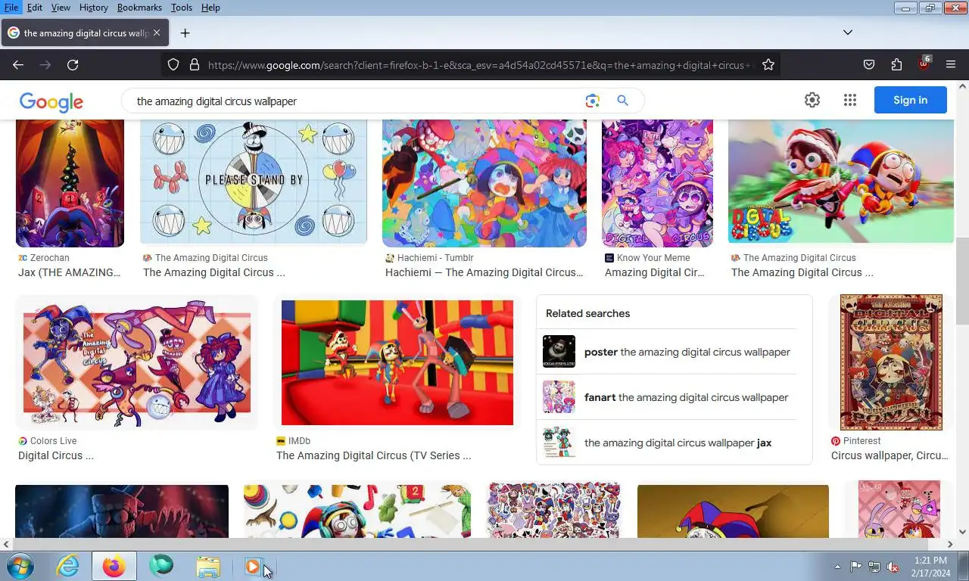Open Google apps grid

[850, 100]
